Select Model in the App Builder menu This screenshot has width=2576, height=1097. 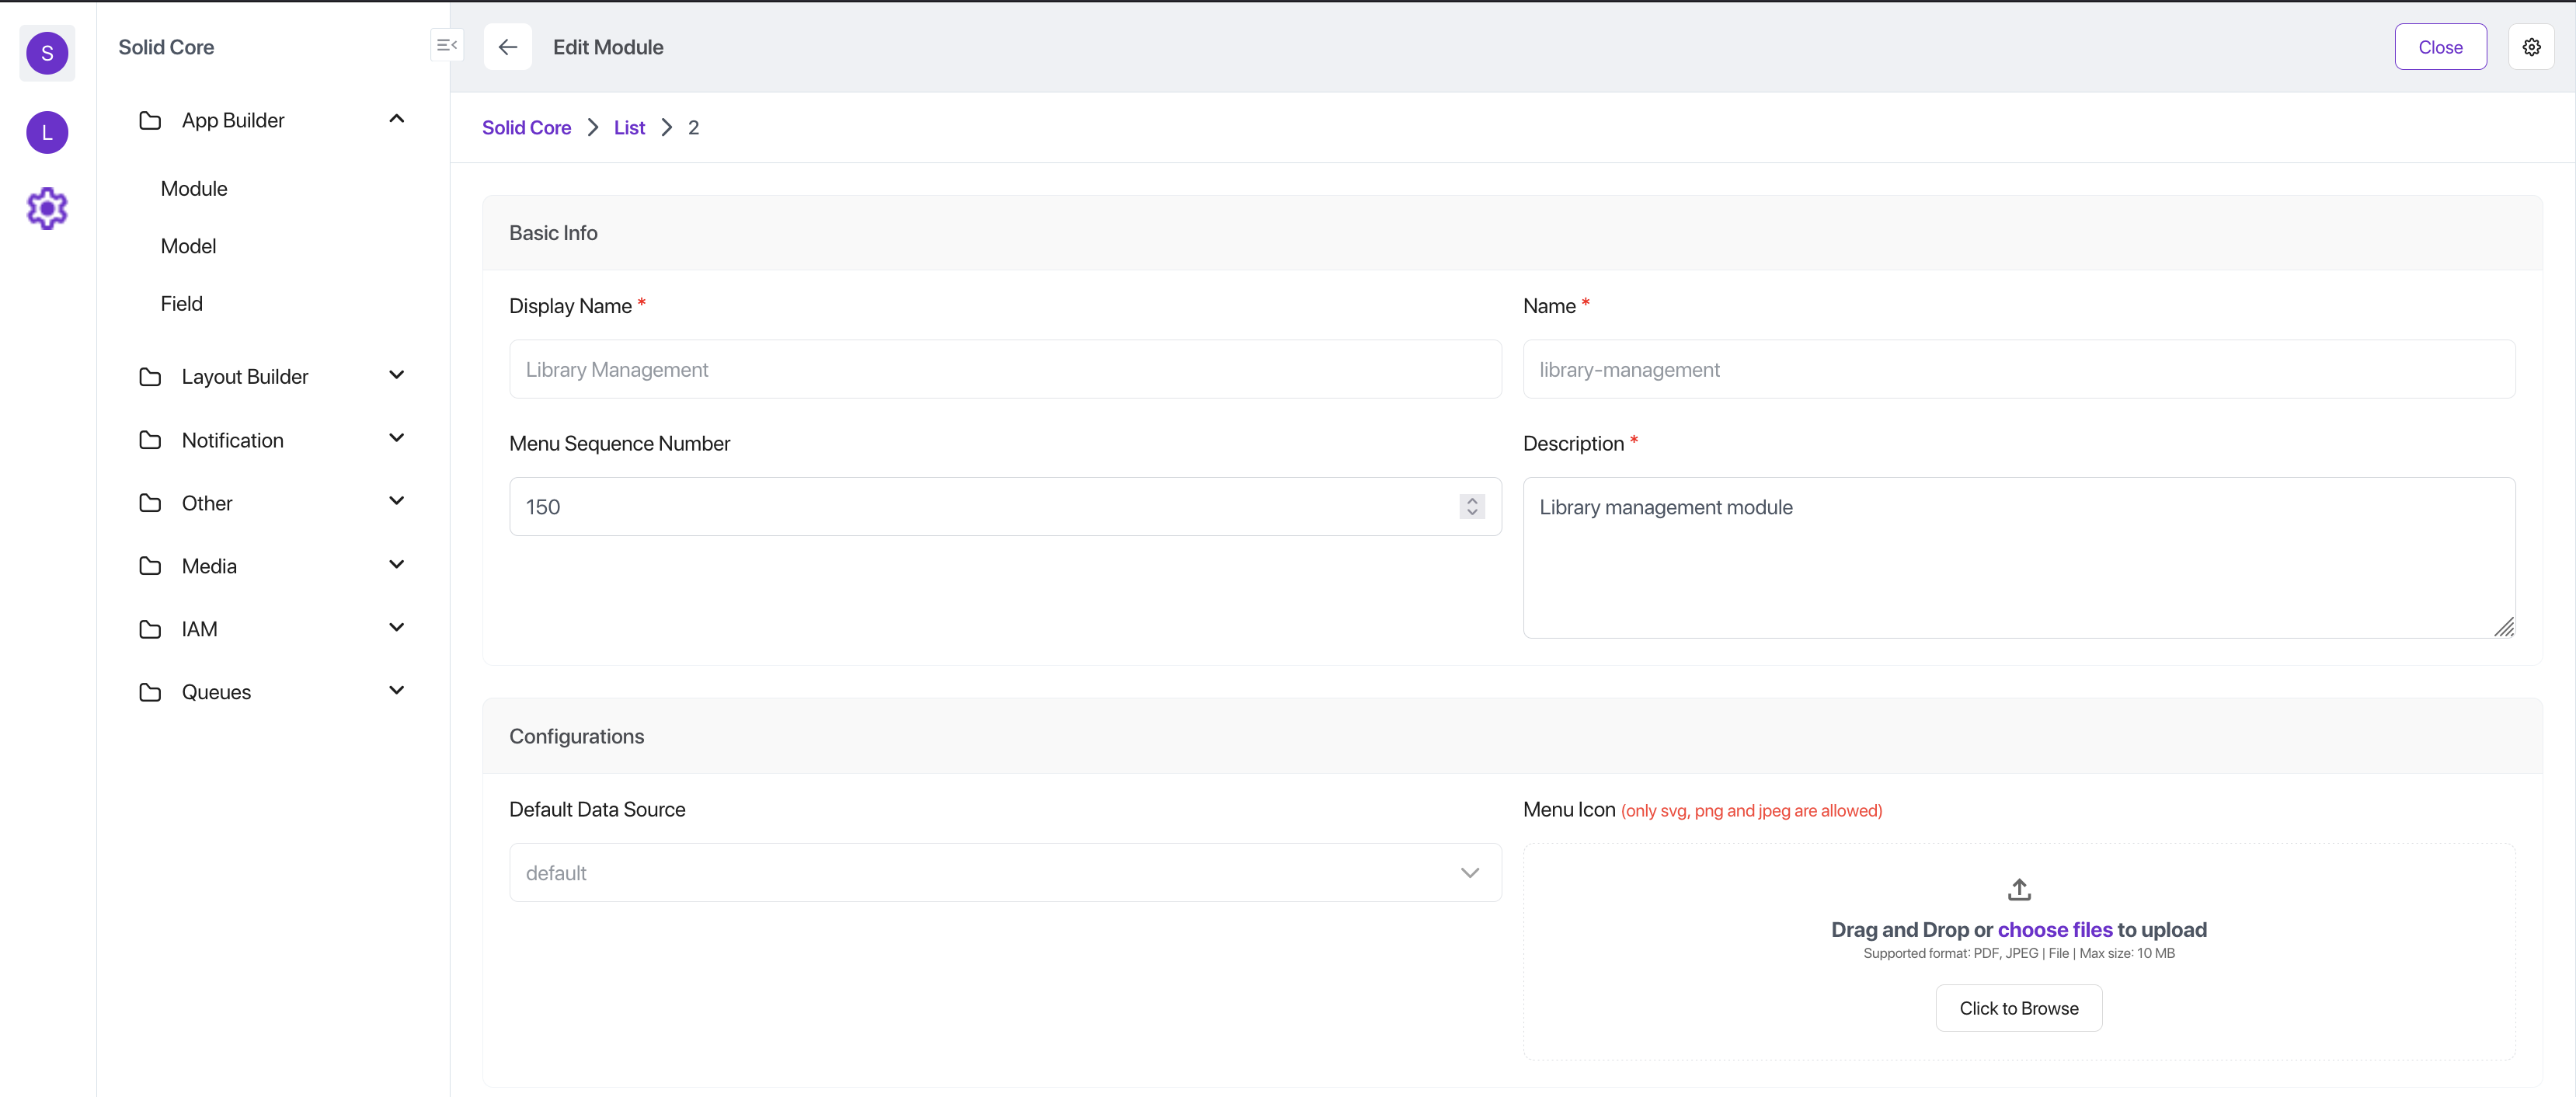pos(188,246)
